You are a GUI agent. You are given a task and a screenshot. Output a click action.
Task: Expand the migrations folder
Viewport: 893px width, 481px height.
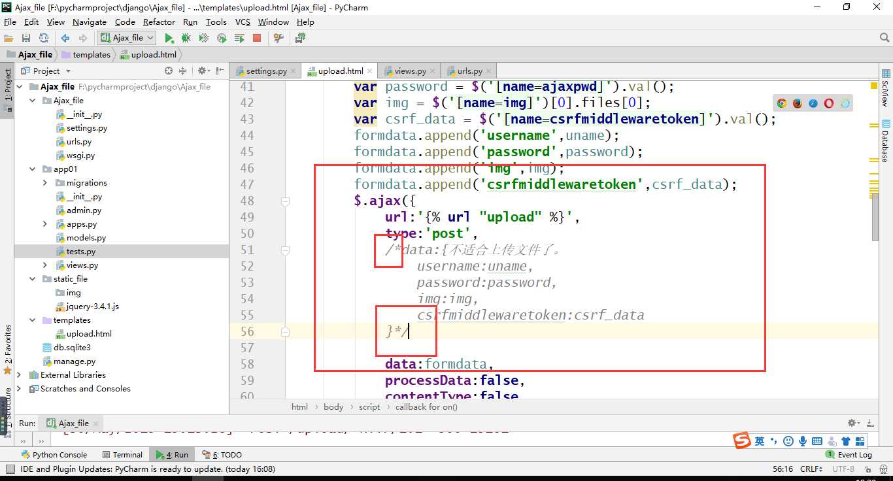point(45,183)
